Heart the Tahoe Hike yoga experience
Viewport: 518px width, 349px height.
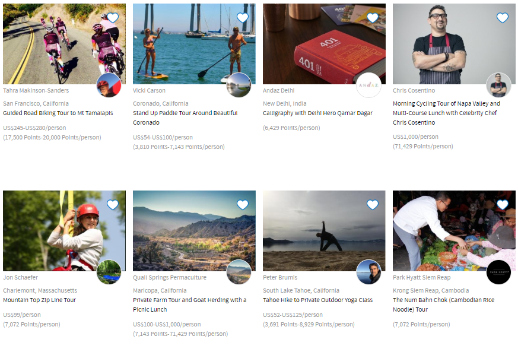click(373, 205)
